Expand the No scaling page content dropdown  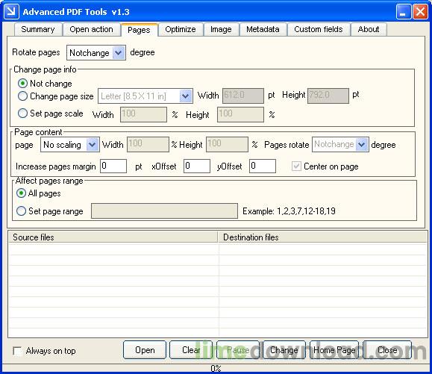pos(70,144)
